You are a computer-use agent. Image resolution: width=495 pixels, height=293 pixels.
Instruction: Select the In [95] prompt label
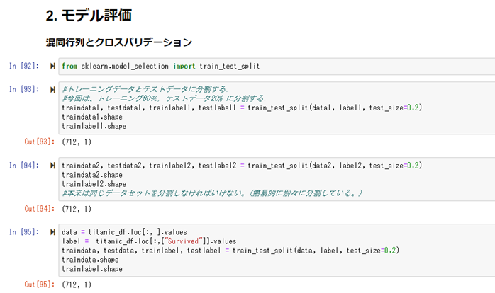pos(24,232)
